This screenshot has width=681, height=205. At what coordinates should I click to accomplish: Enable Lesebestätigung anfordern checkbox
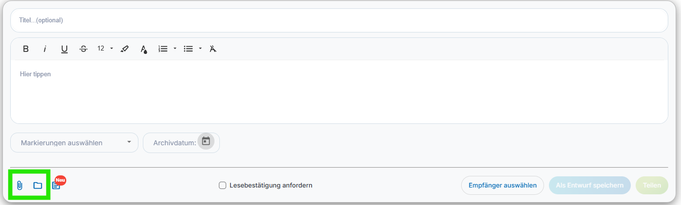pyautogui.click(x=222, y=185)
